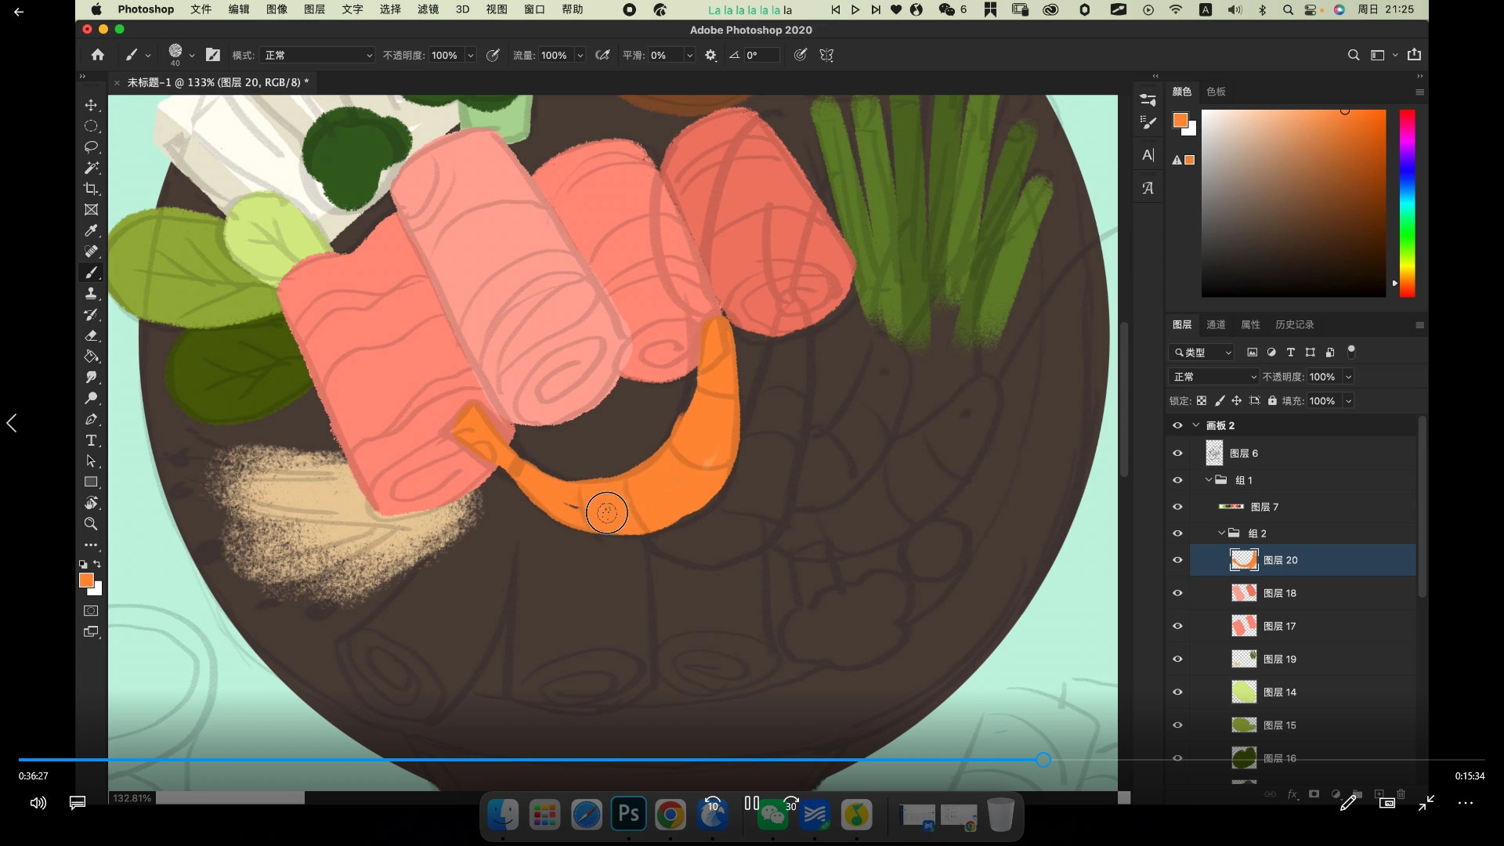
Task: Toggle visibility of 图层 18
Action: point(1177,593)
